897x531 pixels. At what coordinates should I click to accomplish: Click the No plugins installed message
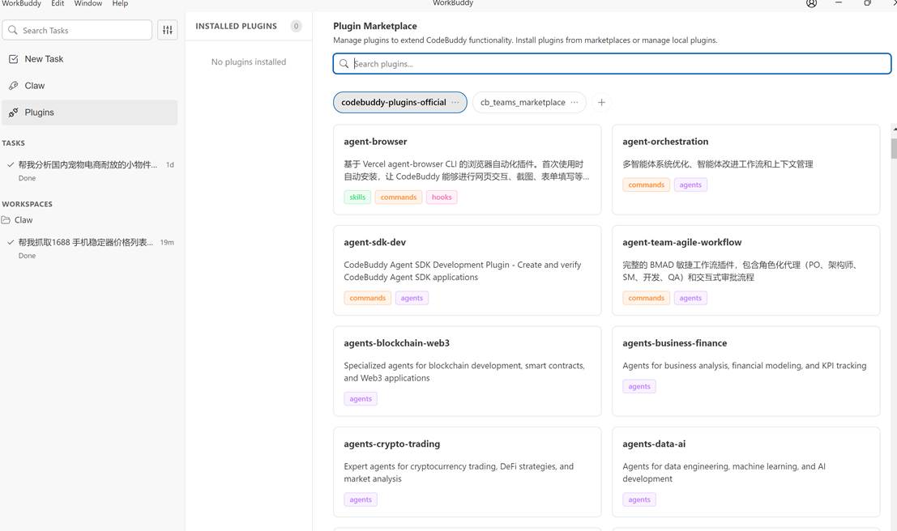pyautogui.click(x=249, y=62)
